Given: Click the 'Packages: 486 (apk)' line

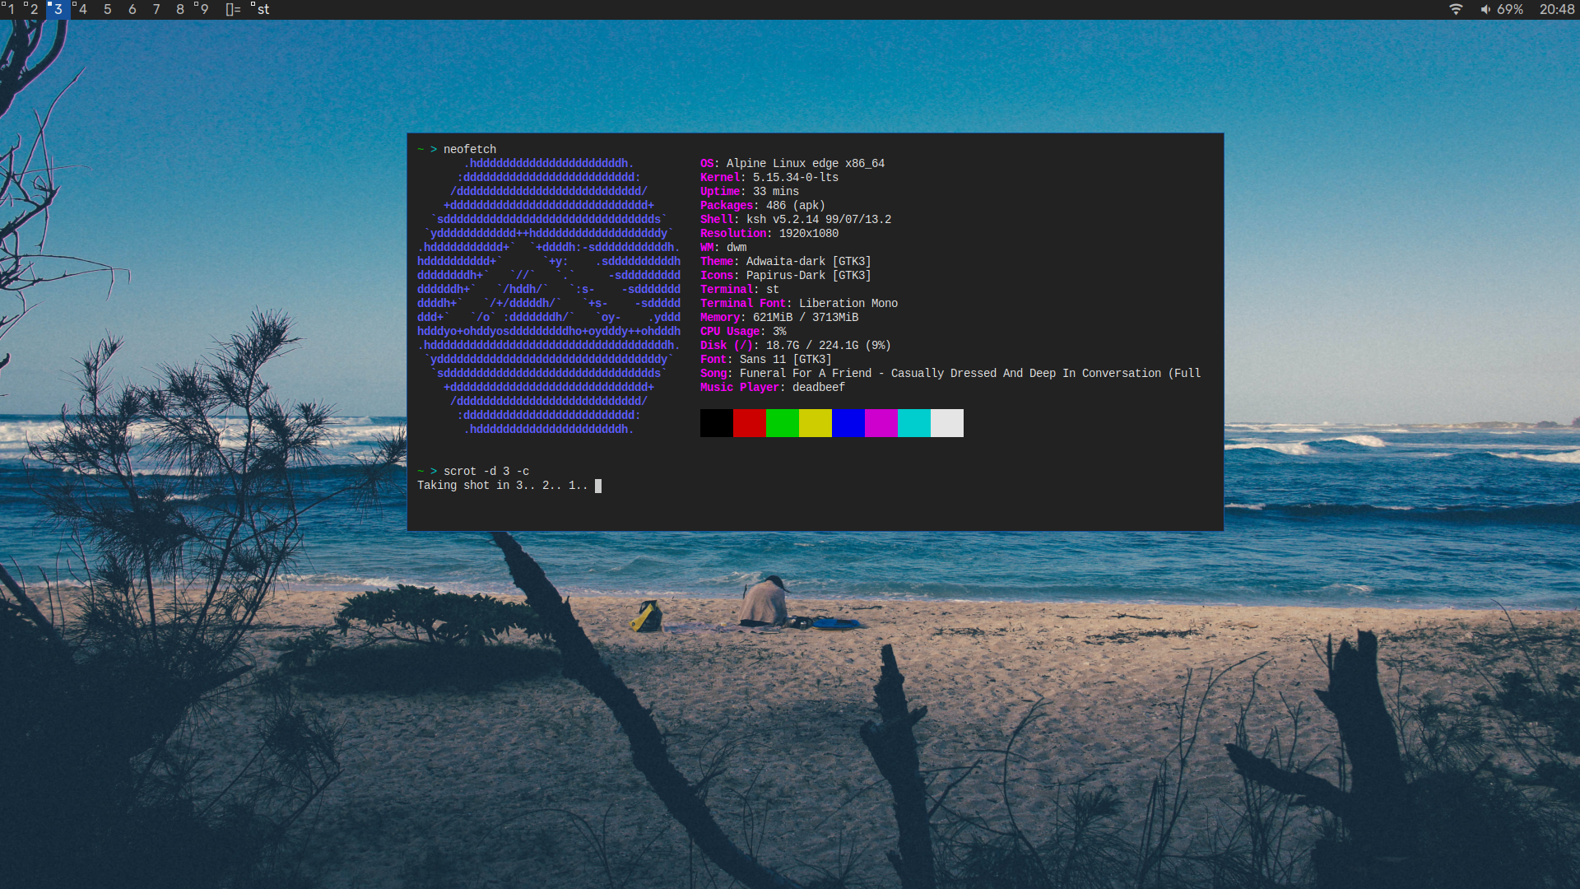Looking at the screenshot, I should click(x=763, y=205).
